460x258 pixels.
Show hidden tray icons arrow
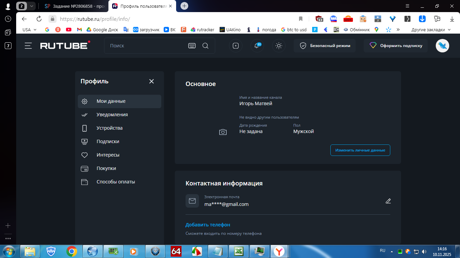(392, 251)
